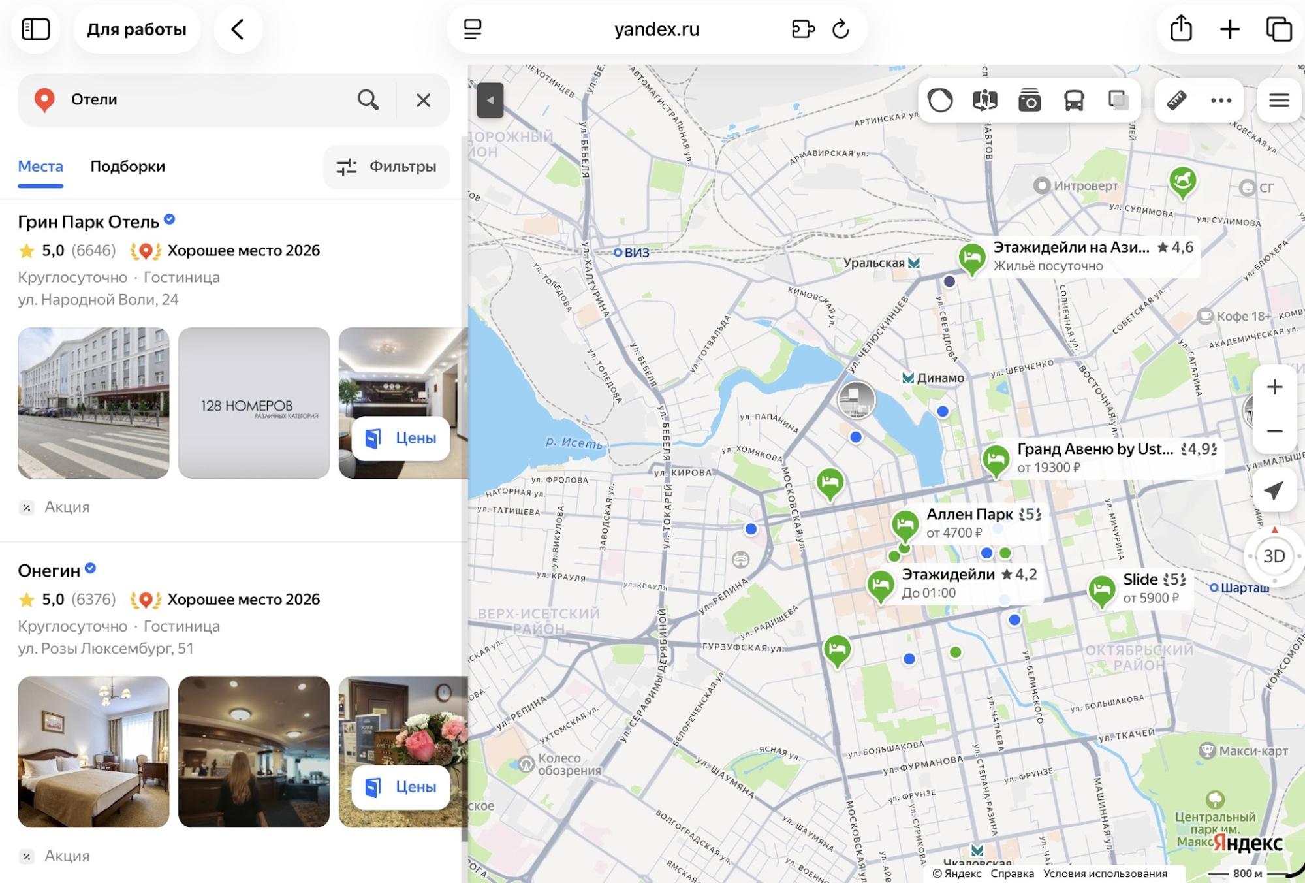Open street panoramas map icon
Screen dimensions: 1305x883
(984, 101)
